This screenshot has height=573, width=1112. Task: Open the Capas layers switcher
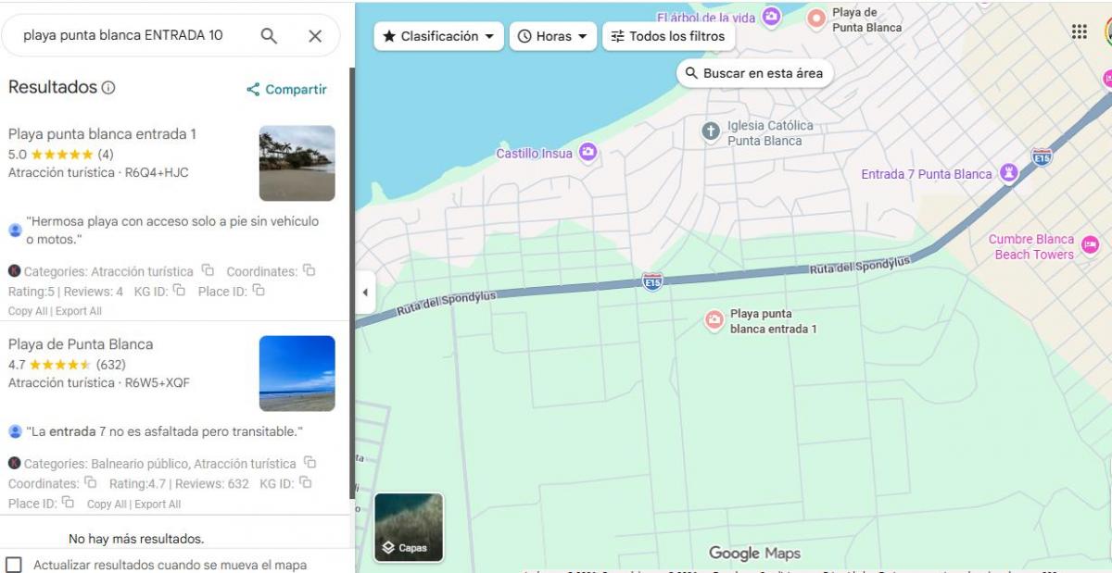click(409, 528)
